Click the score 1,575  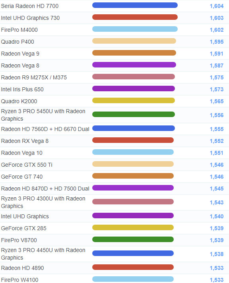(x=217, y=78)
